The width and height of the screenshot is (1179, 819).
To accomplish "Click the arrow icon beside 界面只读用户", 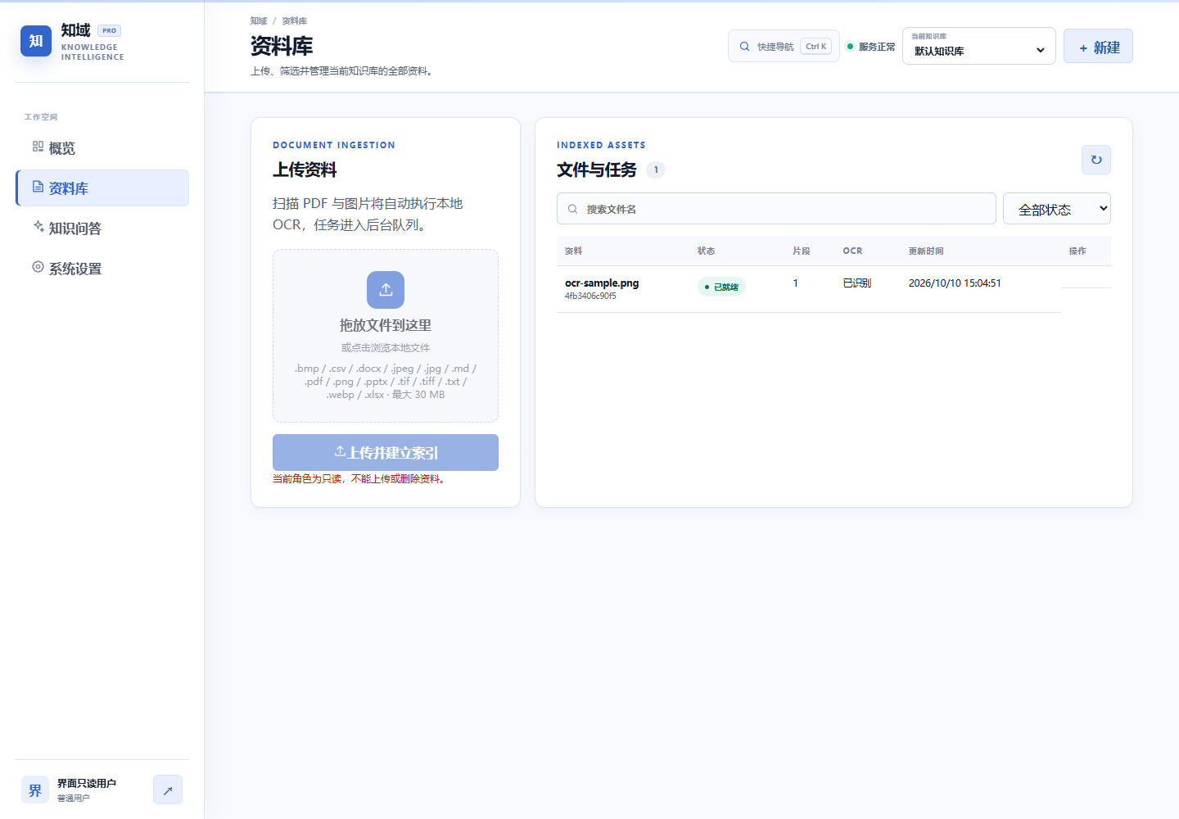I will click(x=168, y=790).
